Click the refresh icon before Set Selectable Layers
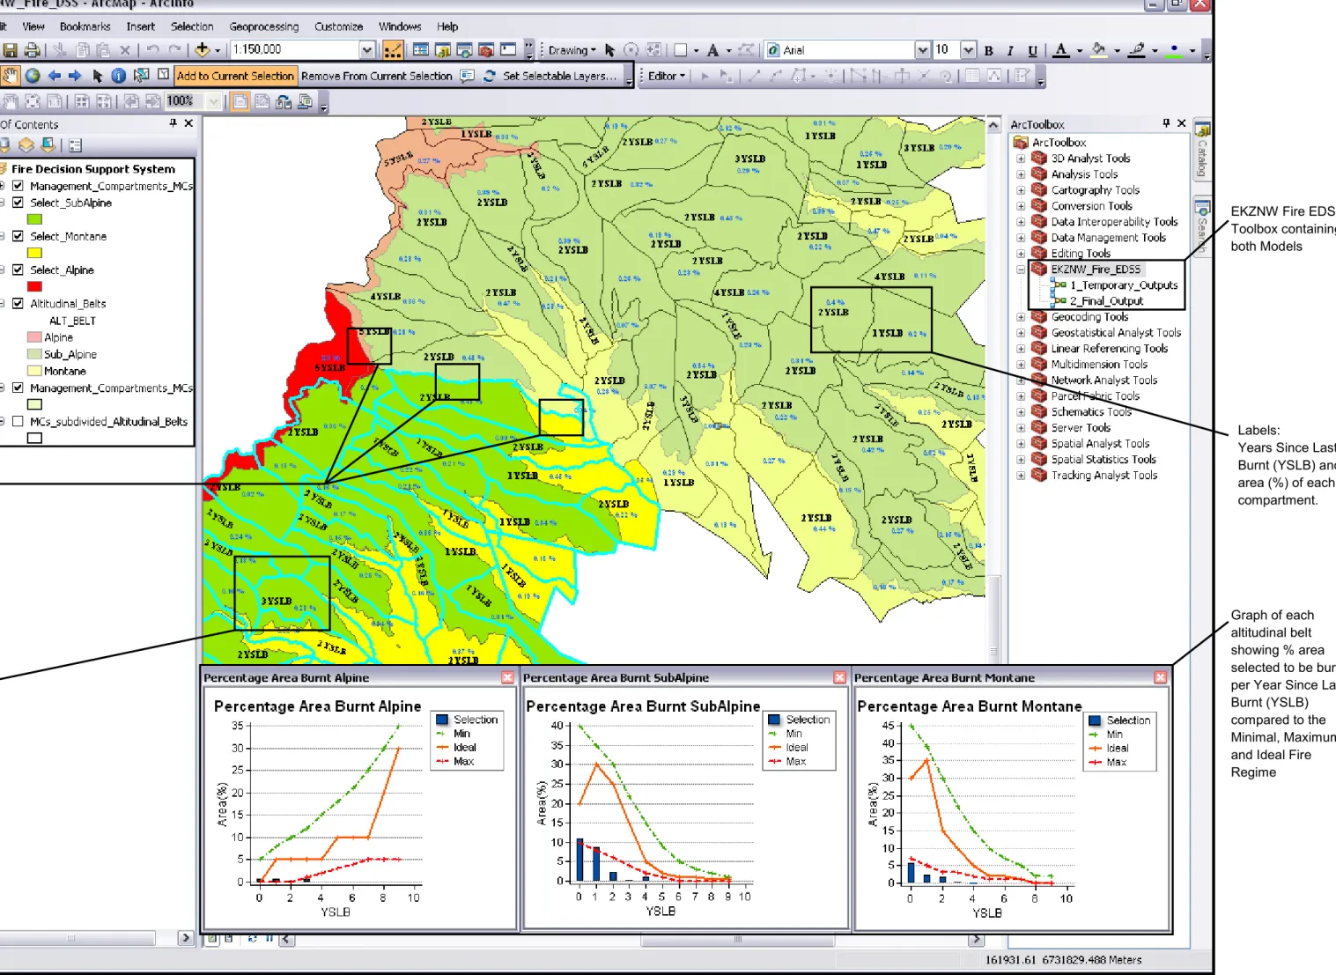Image resolution: width=1336 pixels, height=975 pixels. click(490, 77)
